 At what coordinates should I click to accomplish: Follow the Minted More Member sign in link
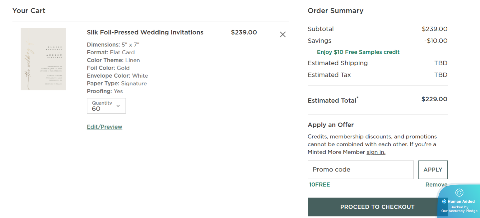[376, 152]
